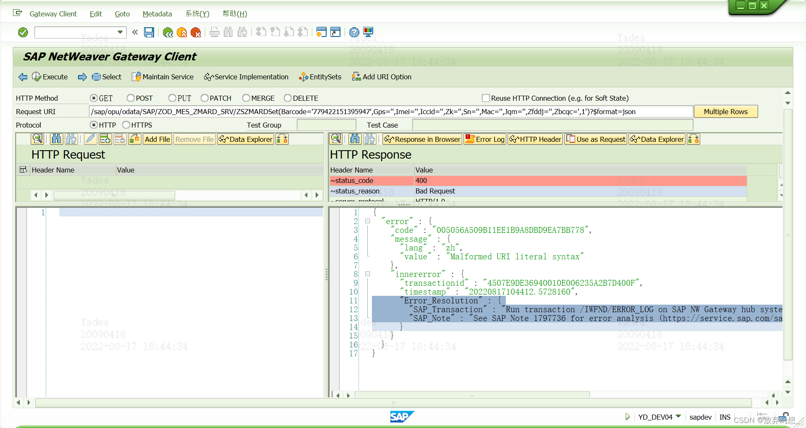Image resolution: width=806 pixels, height=428 pixels.
Task: Open the Error Log
Action: tap(484, 139)
